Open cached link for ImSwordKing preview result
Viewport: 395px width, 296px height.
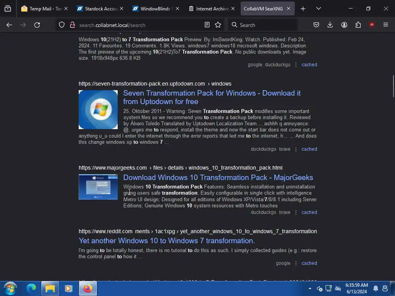coord(309,65)
